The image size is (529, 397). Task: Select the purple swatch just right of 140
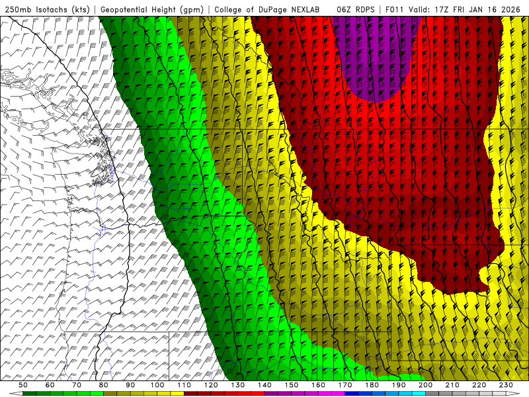click(x=271, y=394)
